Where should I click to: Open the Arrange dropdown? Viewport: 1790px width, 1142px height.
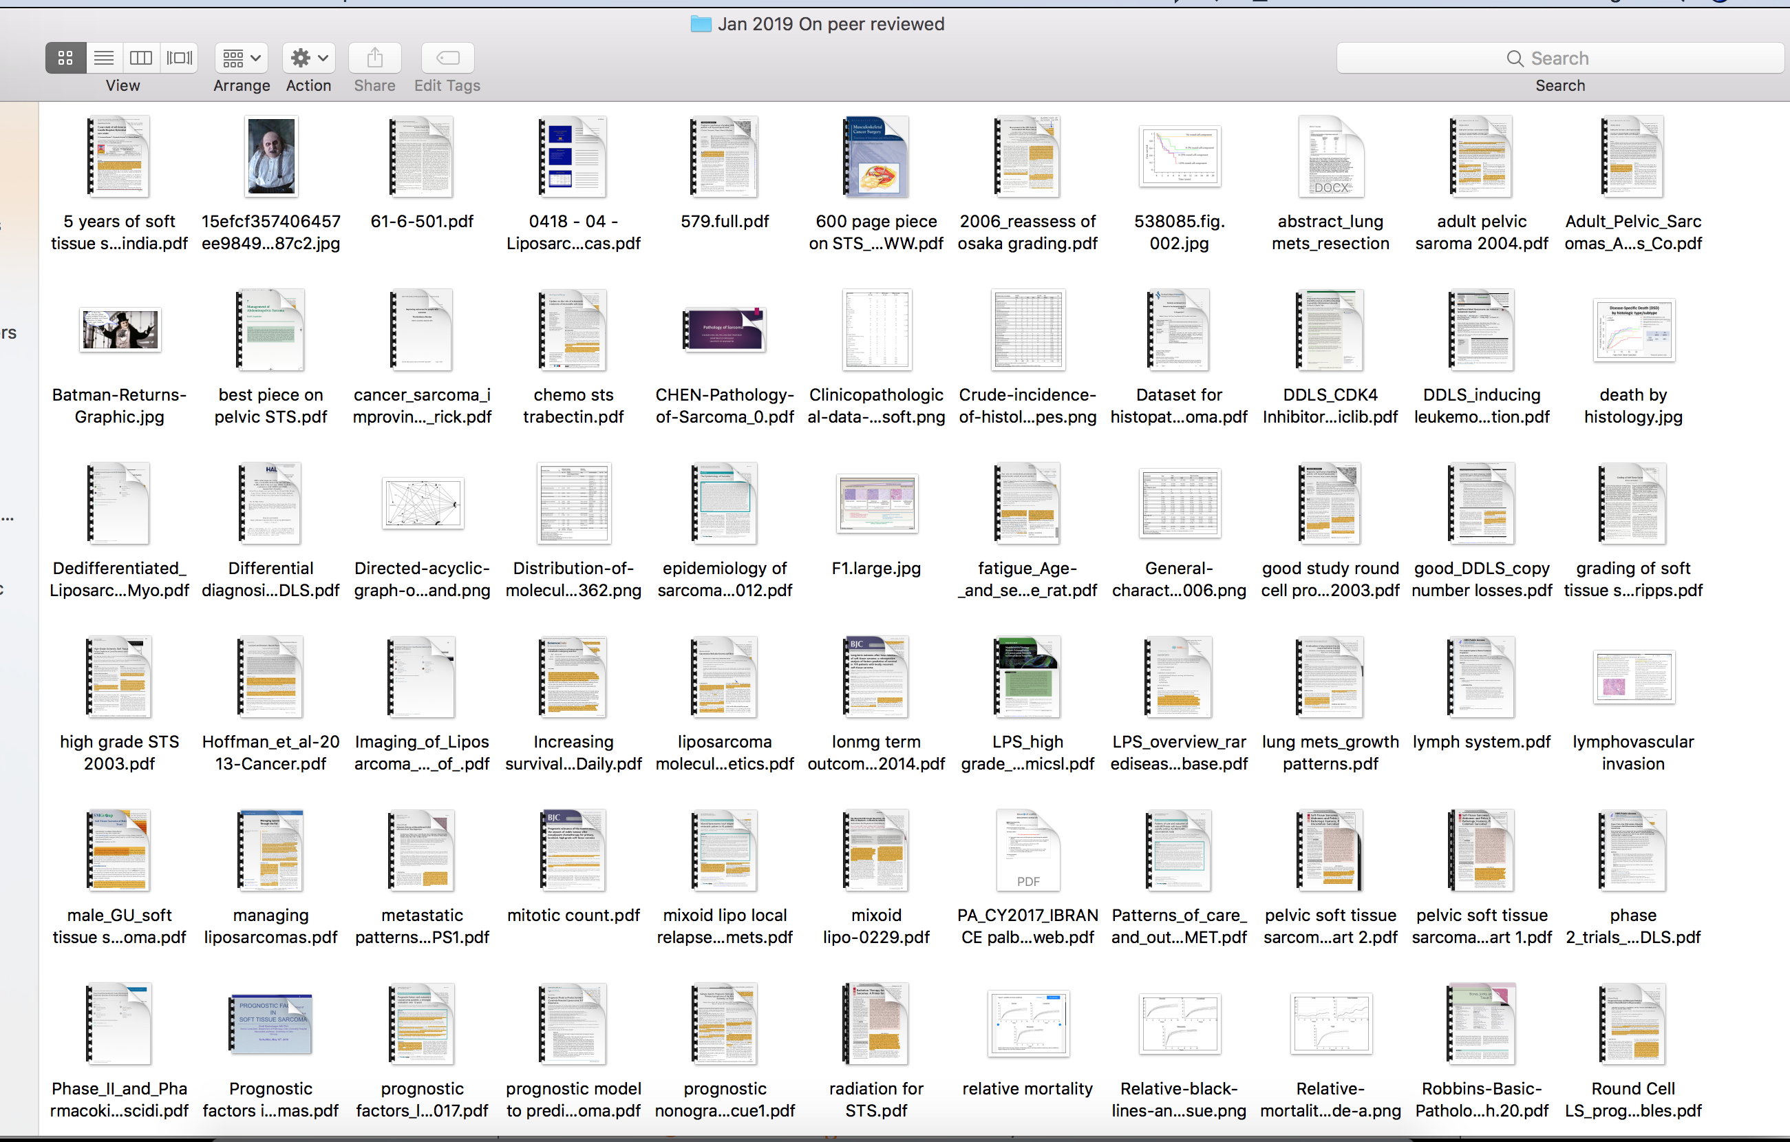(242, 57)
